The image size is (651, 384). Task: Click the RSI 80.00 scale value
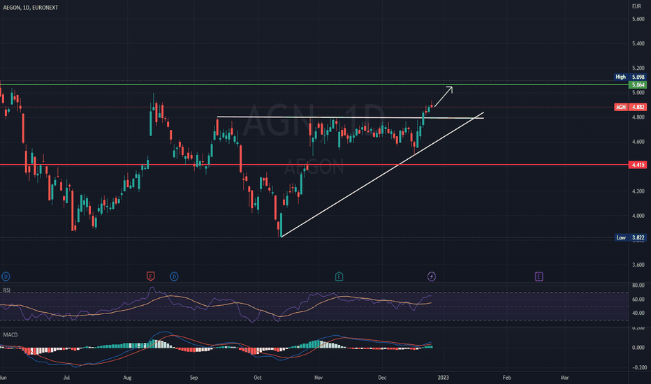(638, 285)
